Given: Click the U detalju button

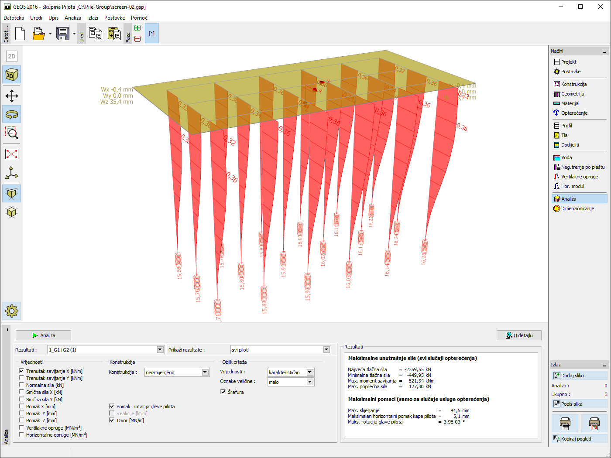Looking at the screenshot, I should tap(519, 335).
